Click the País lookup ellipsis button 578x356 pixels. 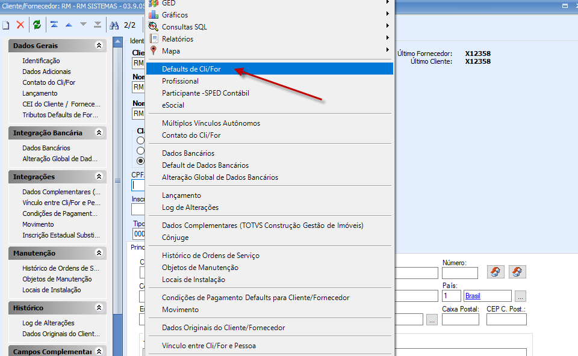pos(520,296)
